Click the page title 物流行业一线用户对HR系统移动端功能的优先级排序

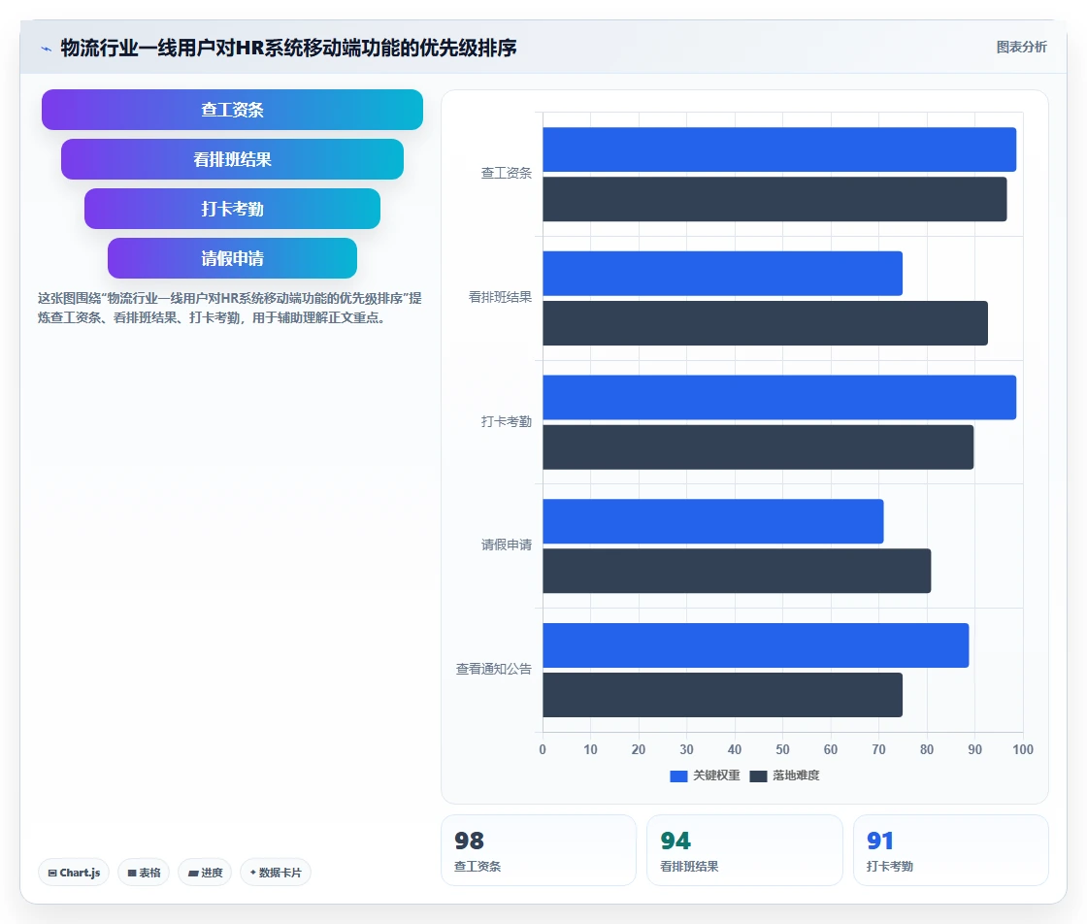point(288,48)
